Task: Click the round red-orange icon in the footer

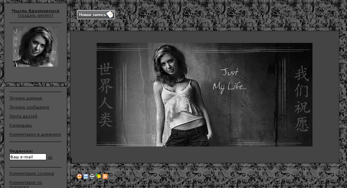Action: [x=79, y=176]
